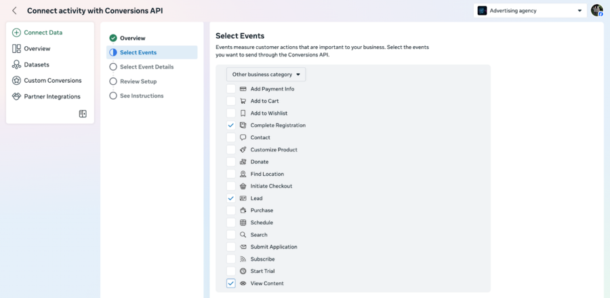Go to the Select Event Details step

point(146,67)
